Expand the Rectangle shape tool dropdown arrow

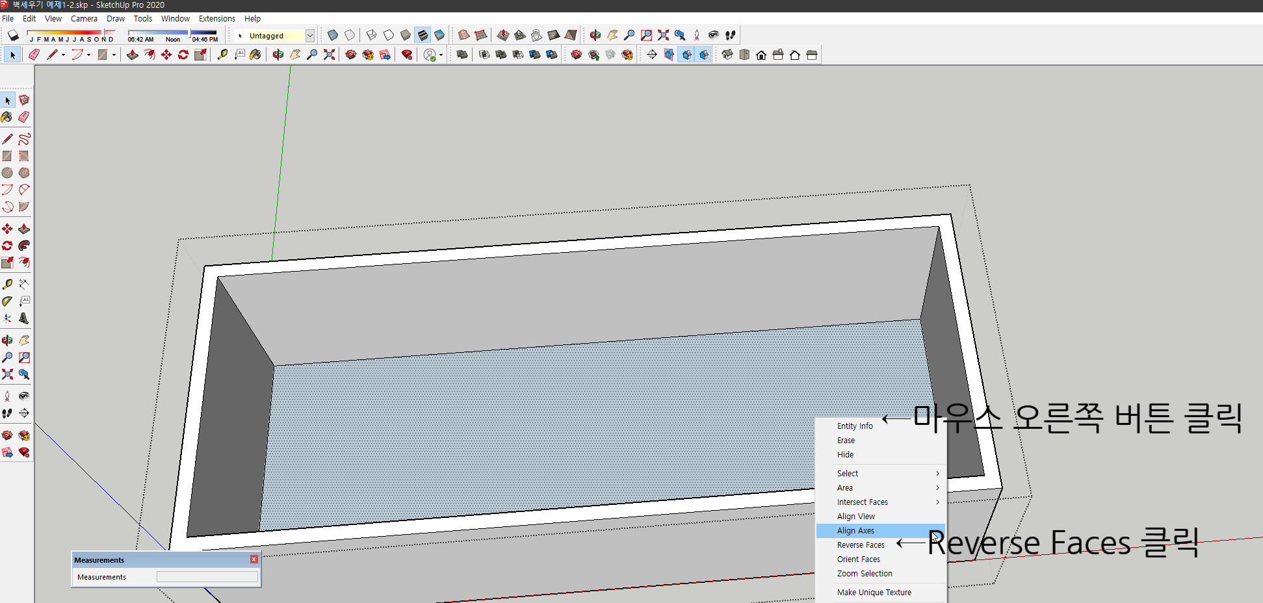(x=114, y=55)
